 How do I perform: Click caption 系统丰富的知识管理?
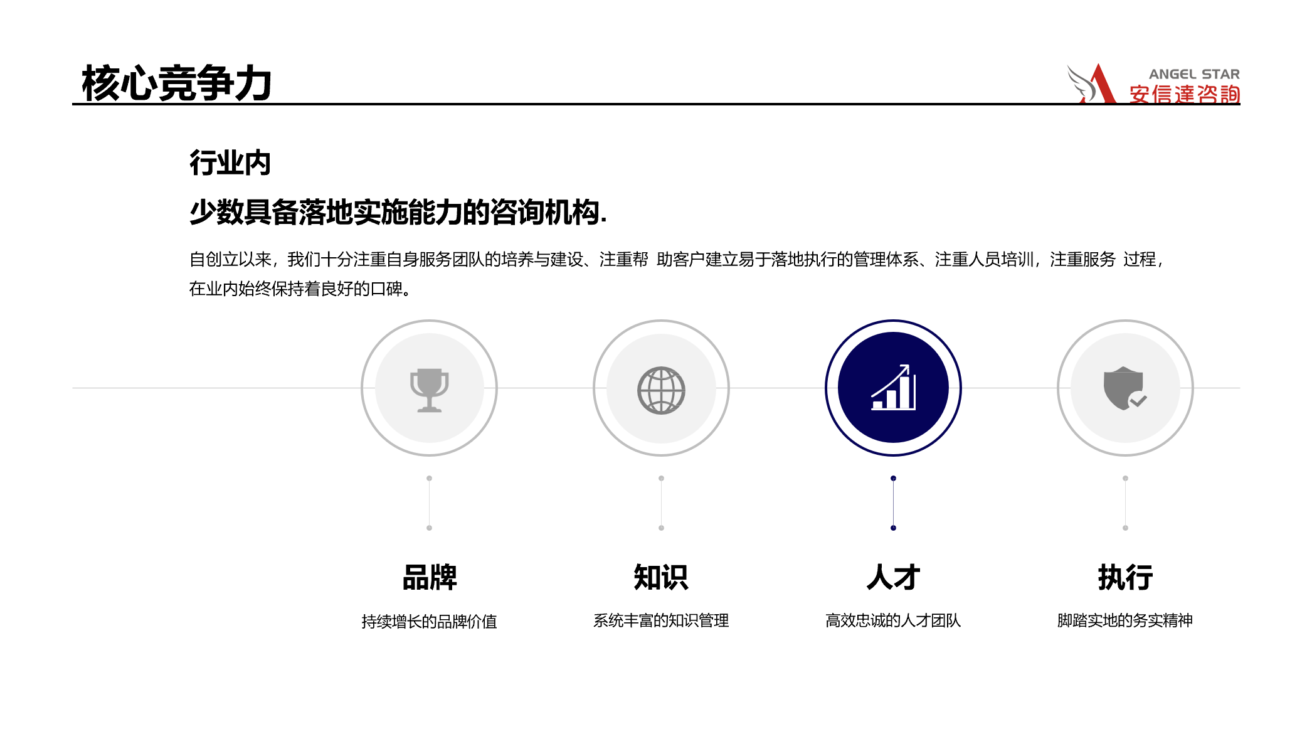[661, 620]
